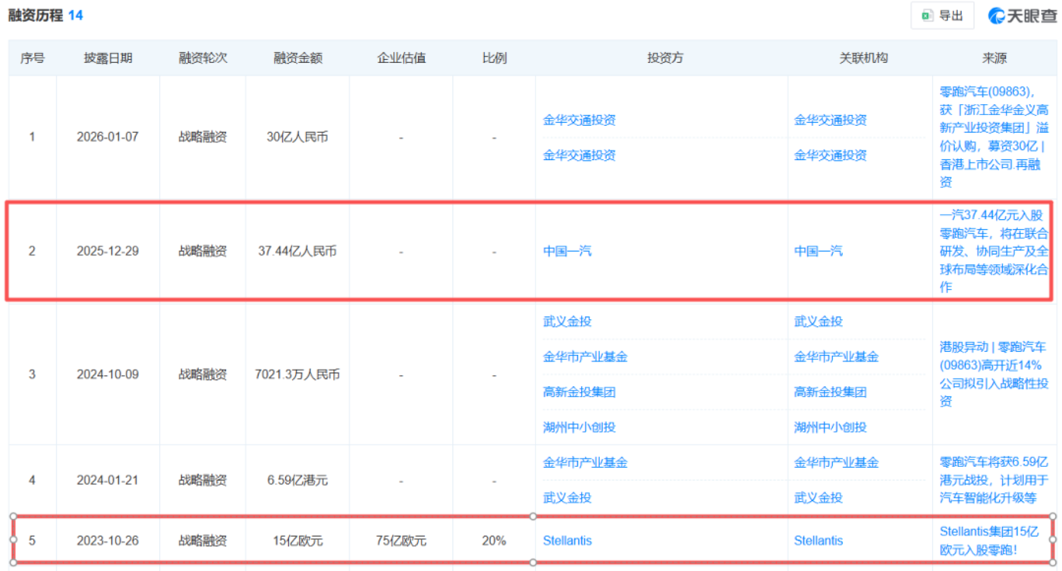Click the 企业估值 column header
Image resolution: width=1062 pixels, height=571 pixels.
click(x=401, y=58)
